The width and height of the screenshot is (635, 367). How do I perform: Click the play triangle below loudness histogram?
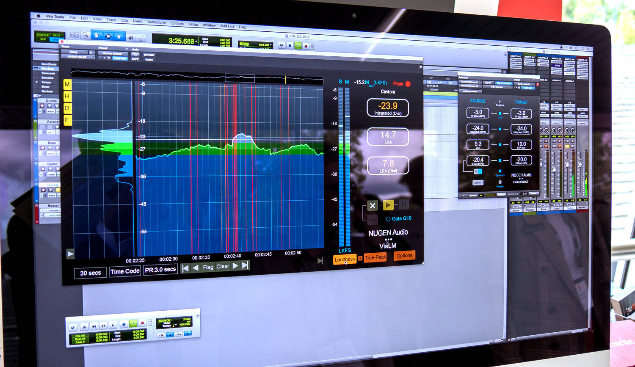pyautogui.click(x=70, y=254)
